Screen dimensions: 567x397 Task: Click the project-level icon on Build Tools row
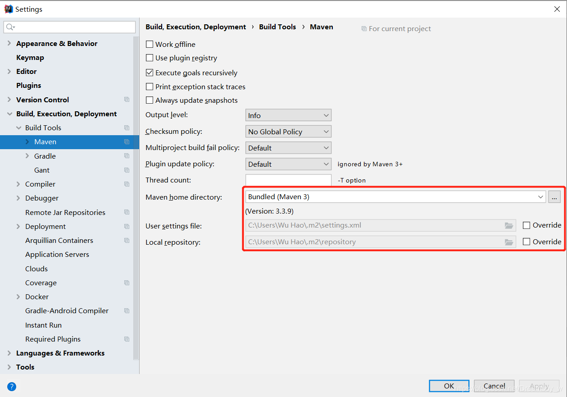click(x=127, y=128)
